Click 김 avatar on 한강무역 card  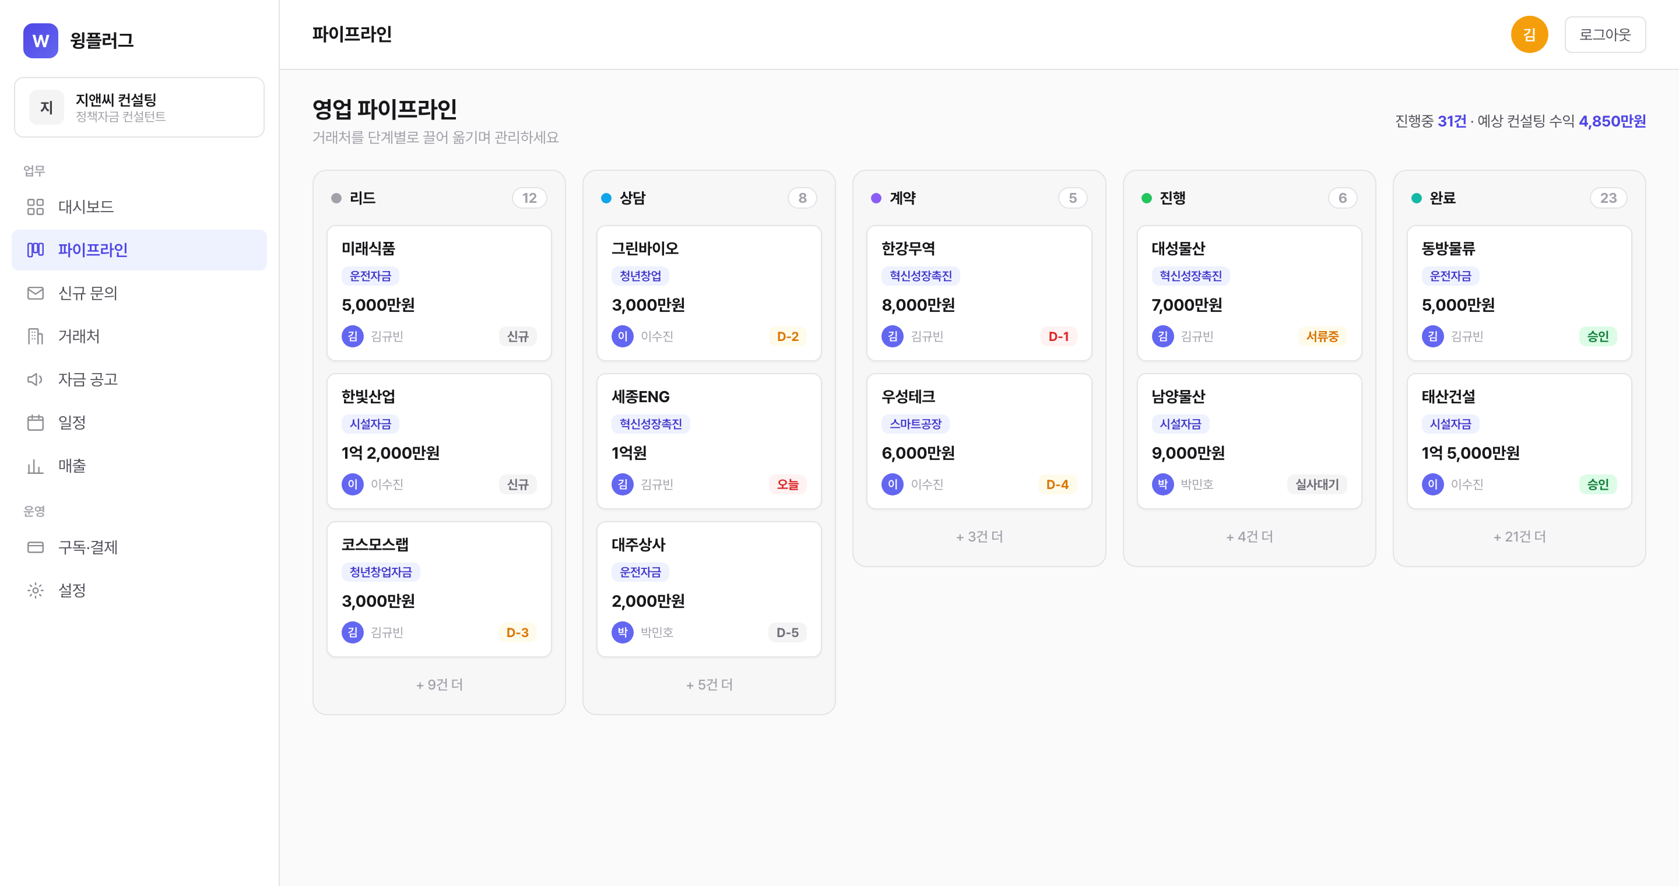tap(893, 336)
